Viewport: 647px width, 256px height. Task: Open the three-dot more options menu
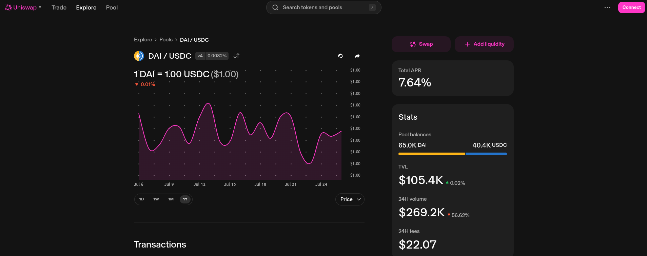607,7
